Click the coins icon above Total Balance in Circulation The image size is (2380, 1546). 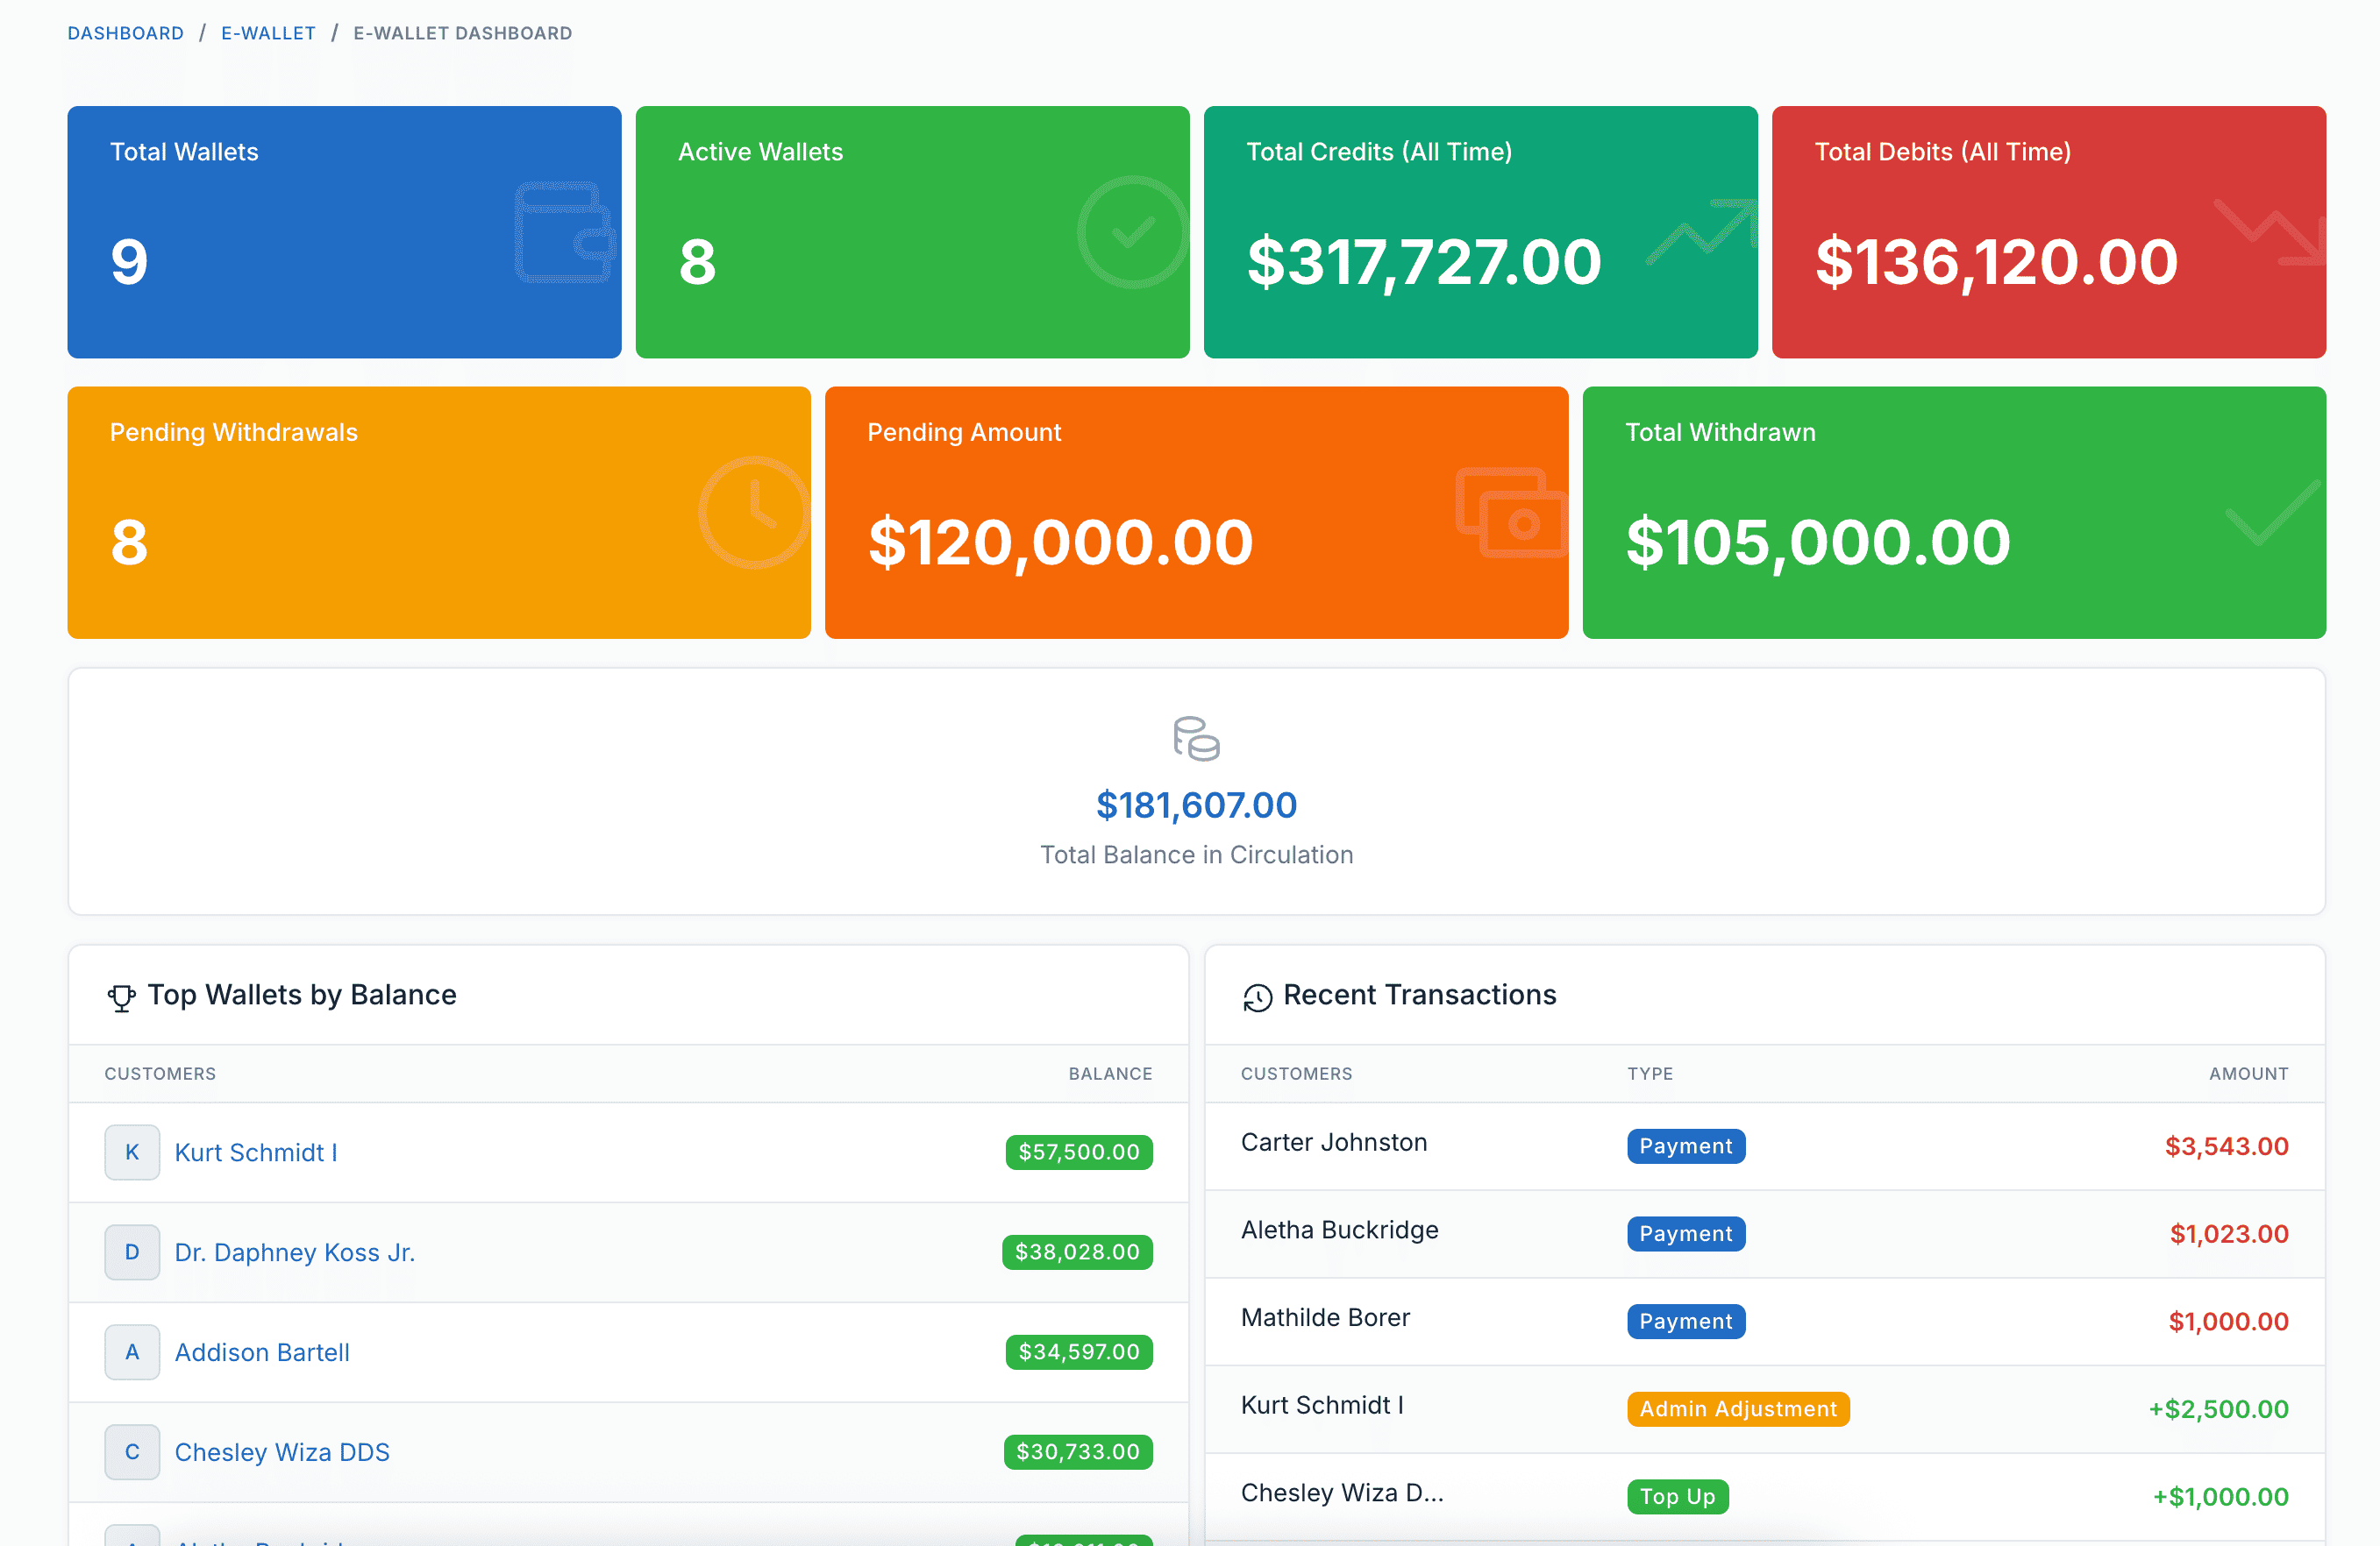click(1196, 741)
